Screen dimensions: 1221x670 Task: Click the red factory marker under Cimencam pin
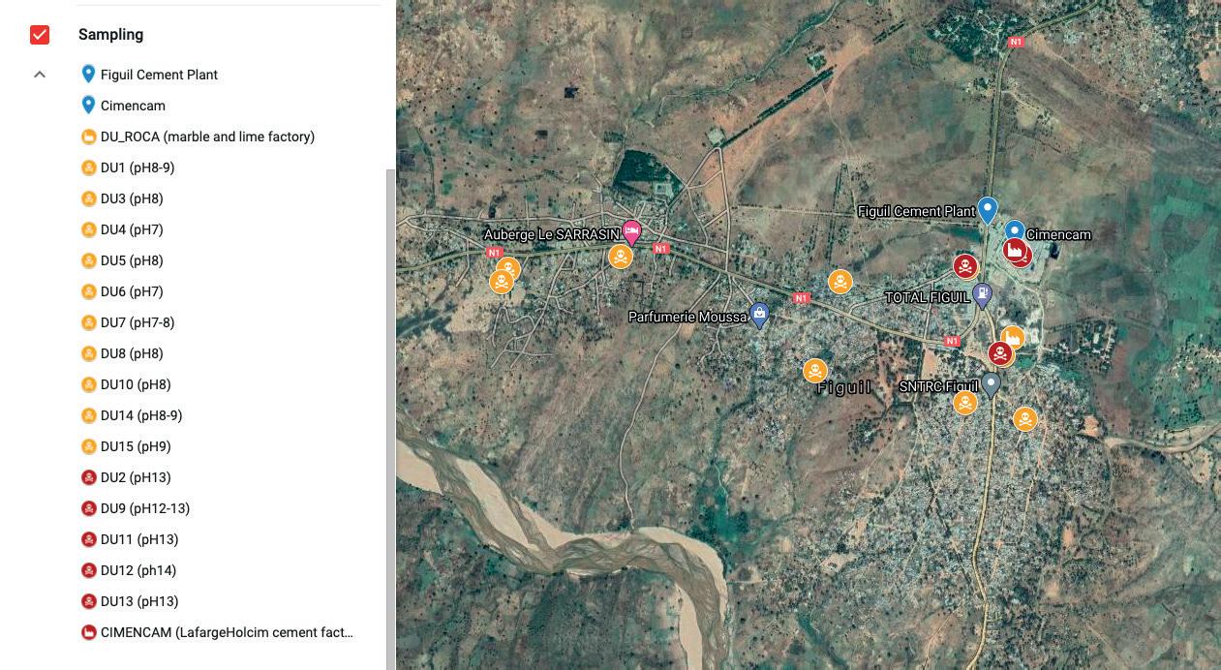click(x=1017, y=253)
